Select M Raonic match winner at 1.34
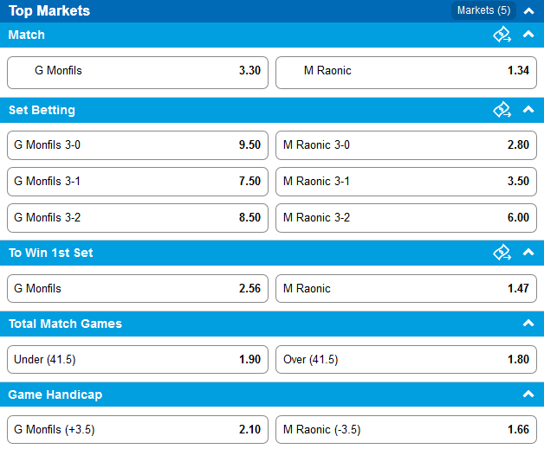The image size is (544, 449). pyautogui.click(x=406, y=73)
